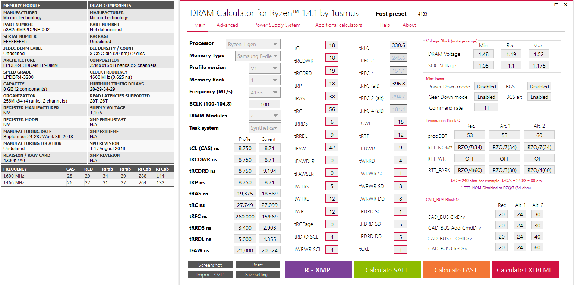
Task: Select the DRAM Voltage Max value 1.52
Action: tap(539, 54)
